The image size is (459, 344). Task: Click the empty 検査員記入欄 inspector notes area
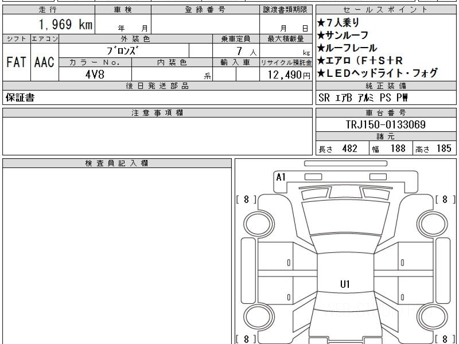[117, 255]
